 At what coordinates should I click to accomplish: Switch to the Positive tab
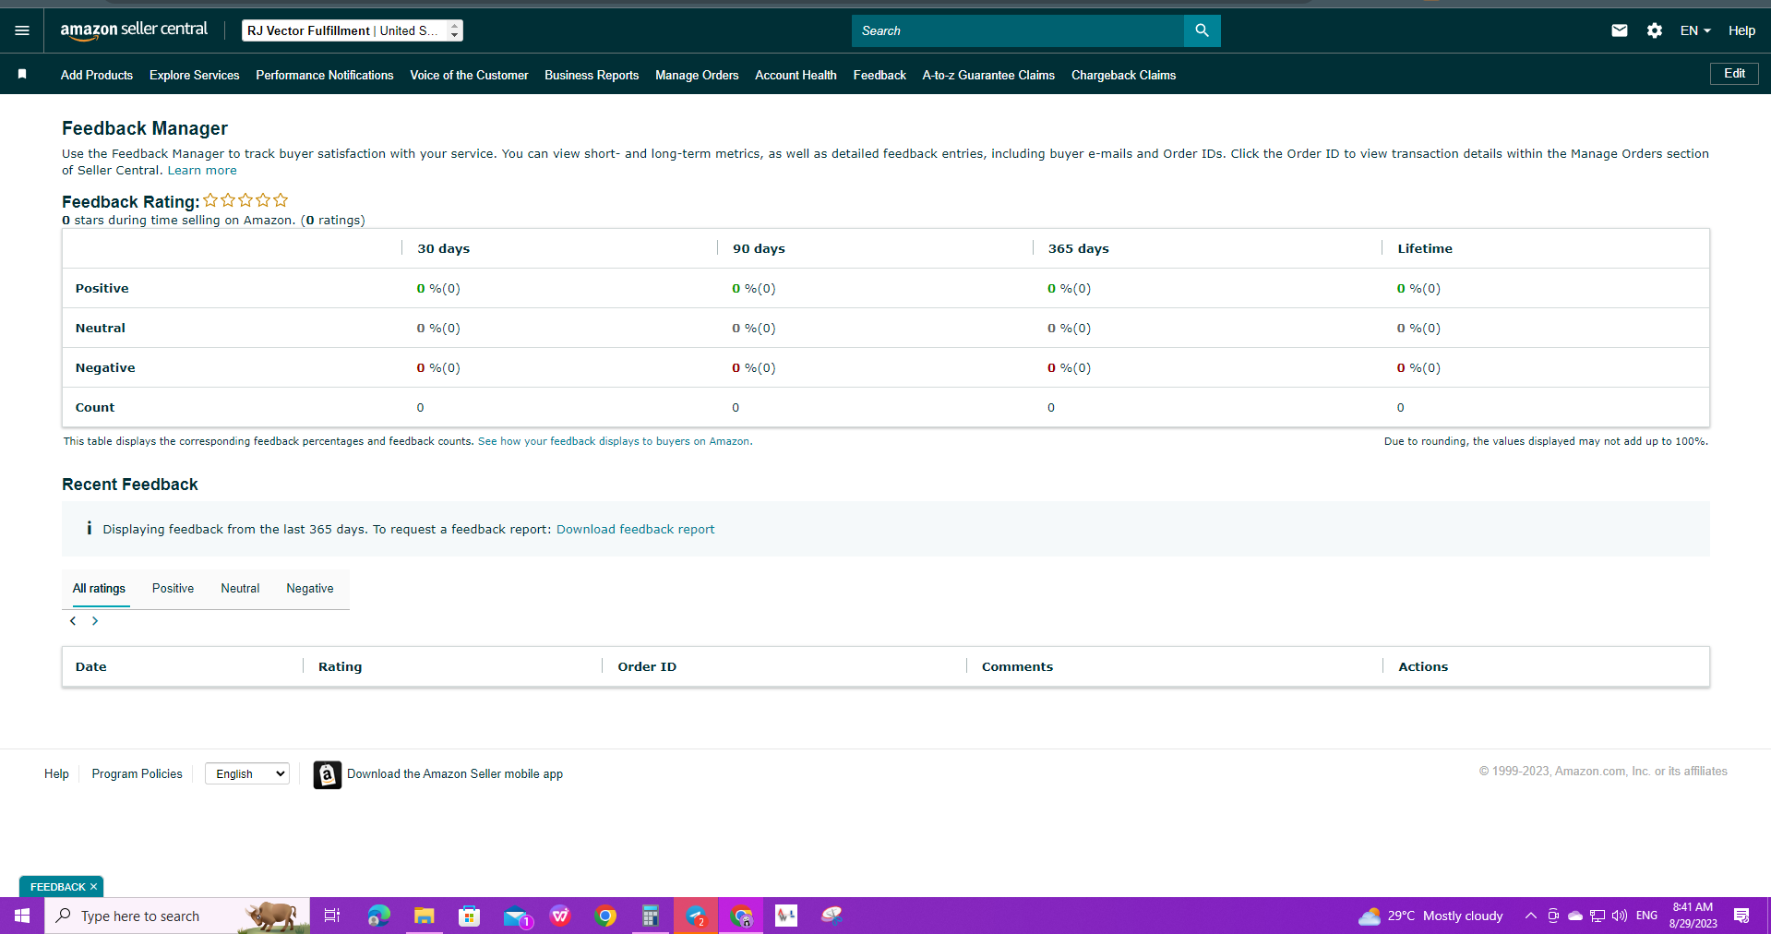173,589
